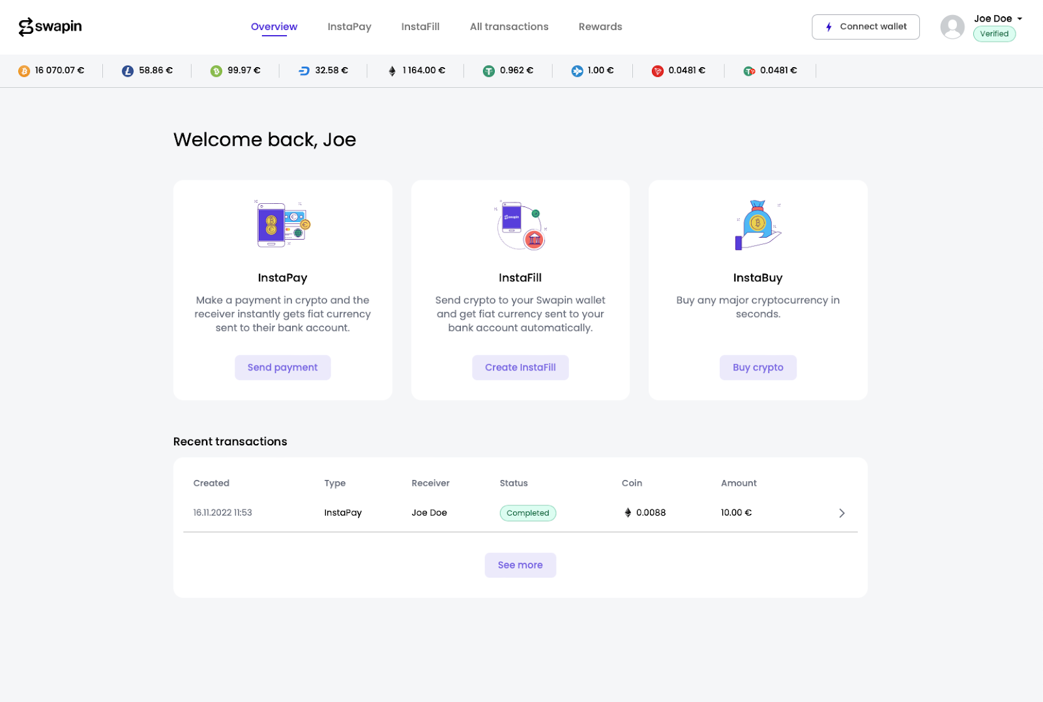The height and width of the screenshot is (702, 1043).
Task: Click the 99.97 € price
Action: pyautogui.click(x=244, y=70)
